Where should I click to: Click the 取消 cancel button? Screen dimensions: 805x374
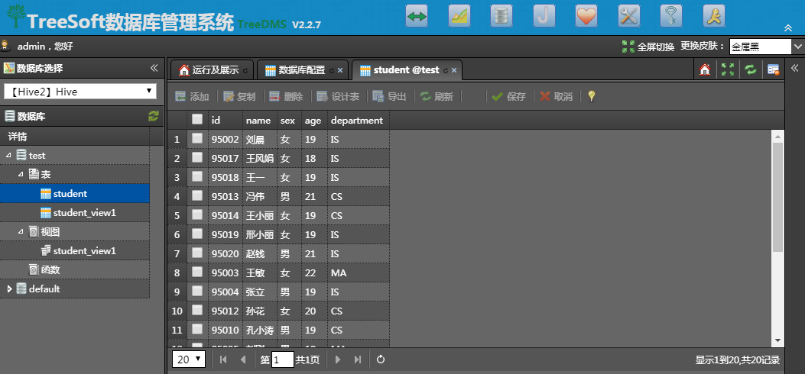click(x=556, y=96)
